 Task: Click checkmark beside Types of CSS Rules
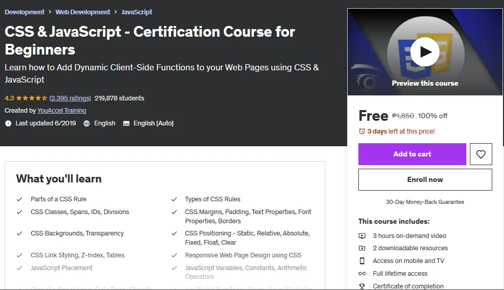(x=174, y=199)
